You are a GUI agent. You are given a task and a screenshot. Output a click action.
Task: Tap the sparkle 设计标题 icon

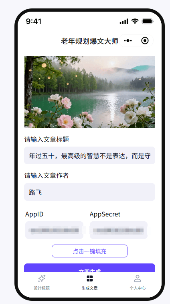click(x=42, y=279)
